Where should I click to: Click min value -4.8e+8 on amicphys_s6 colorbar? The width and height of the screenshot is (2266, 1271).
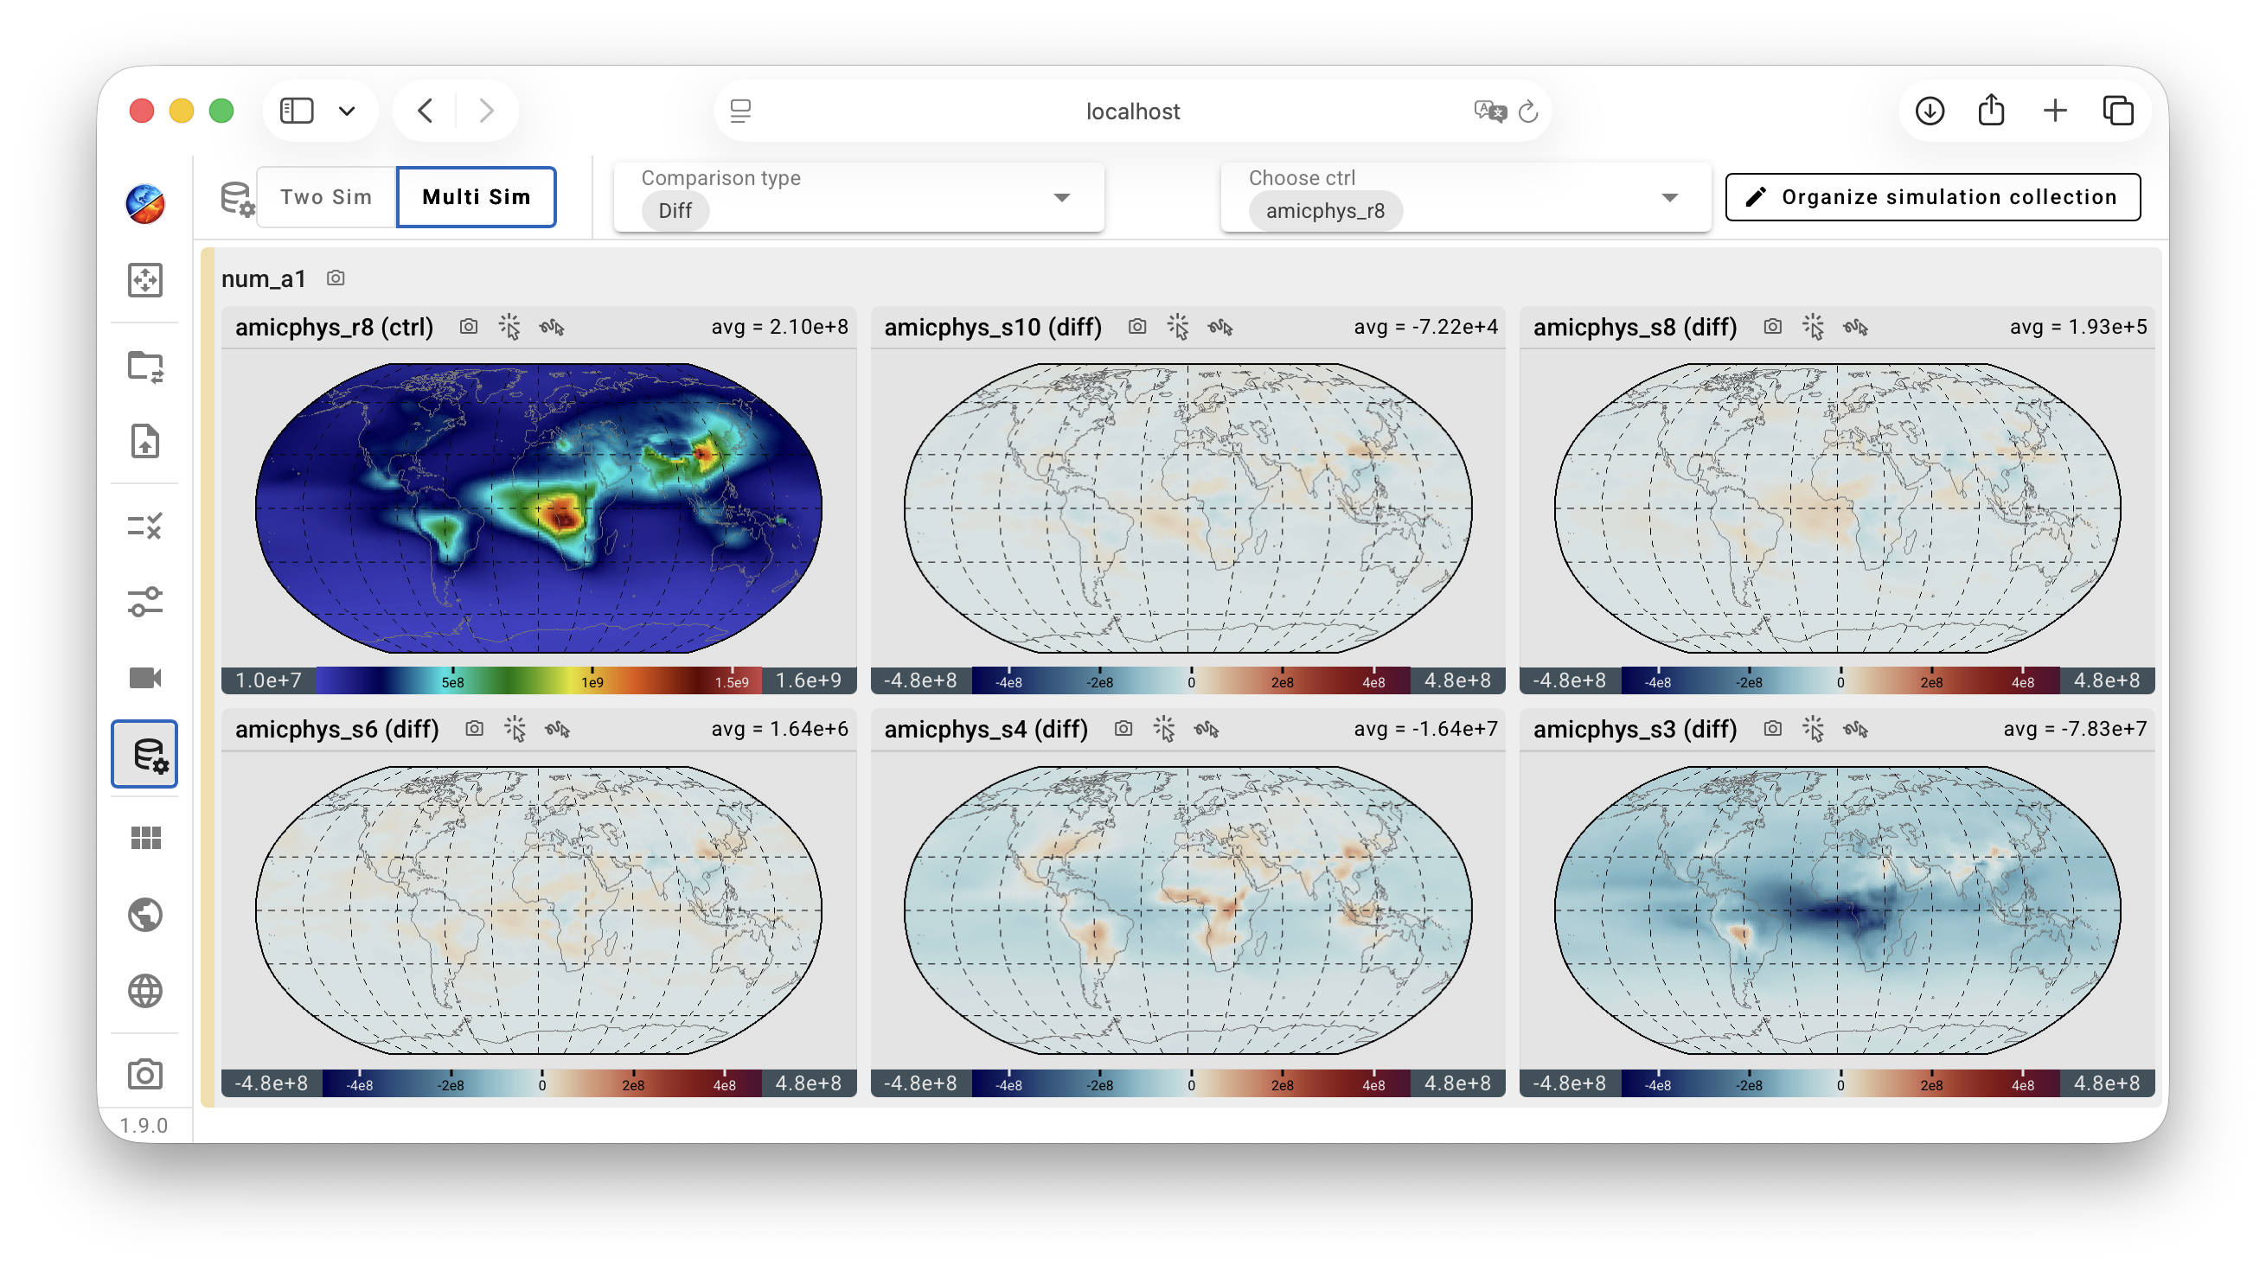click(272, 1083)
